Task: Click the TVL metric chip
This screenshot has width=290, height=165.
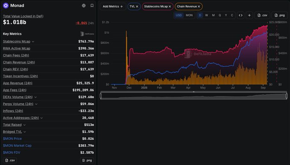Action: [x=134, y=6]
